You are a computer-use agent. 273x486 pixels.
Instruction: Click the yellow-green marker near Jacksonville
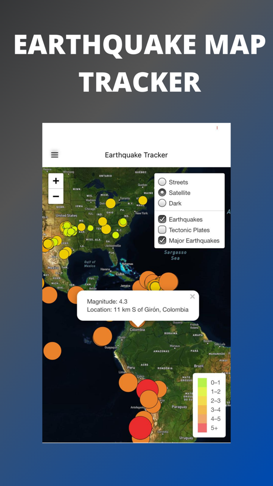pyautogui.click(x=116, y=235)
